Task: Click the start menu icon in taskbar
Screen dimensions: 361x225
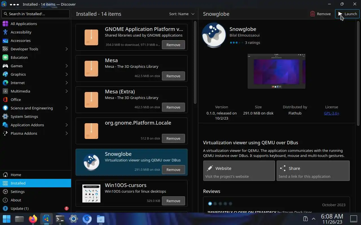Action: tap(6, 219)
